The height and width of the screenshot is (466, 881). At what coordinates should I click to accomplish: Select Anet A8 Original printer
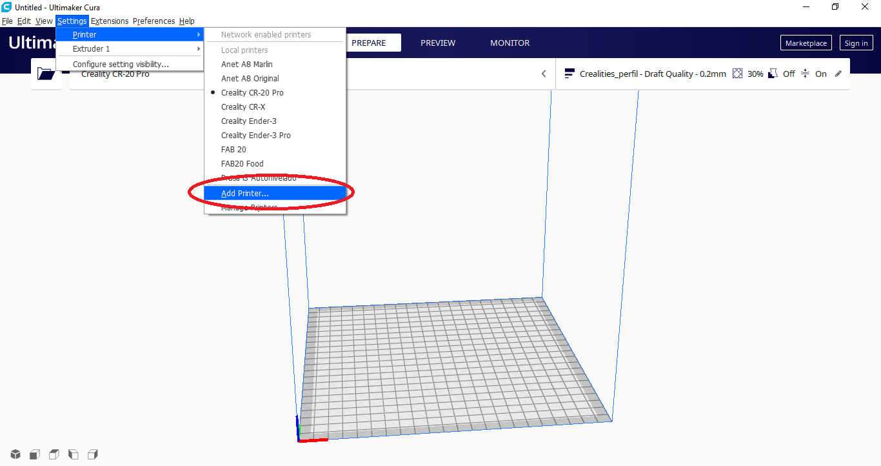[275, 79]
